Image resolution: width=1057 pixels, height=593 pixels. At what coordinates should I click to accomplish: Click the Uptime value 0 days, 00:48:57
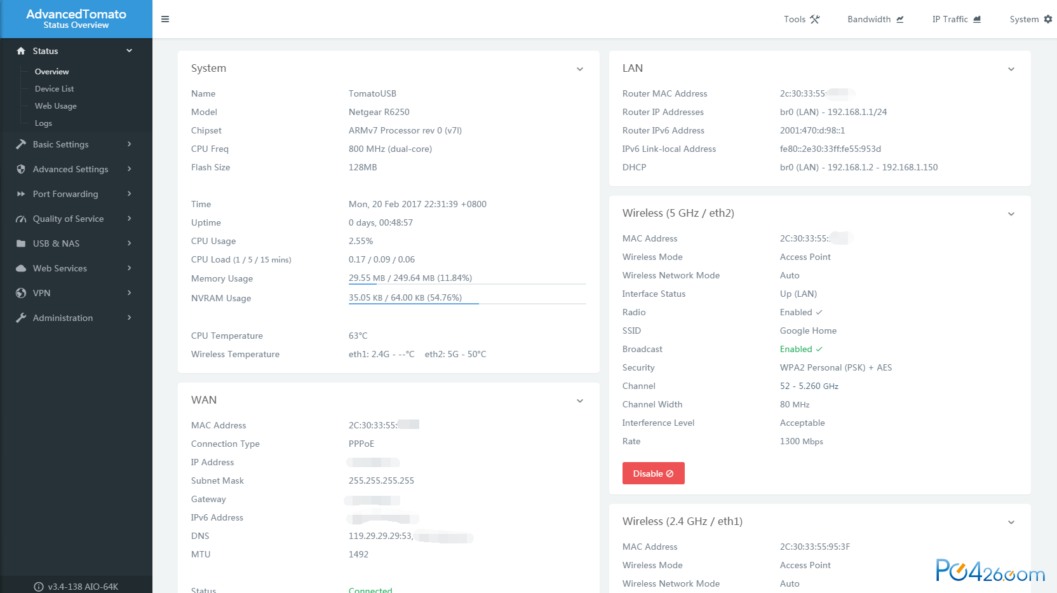380,222
